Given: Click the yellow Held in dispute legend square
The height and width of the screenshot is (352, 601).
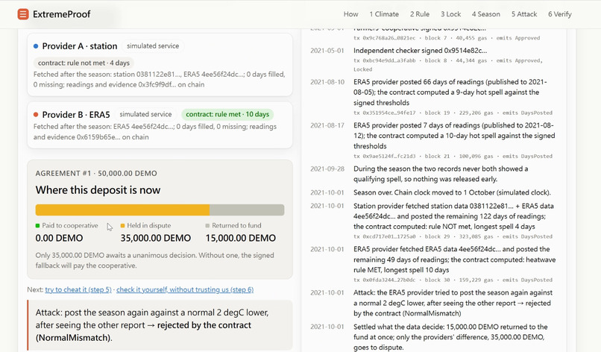Looking at the screenshot, I should pos(122,226).
